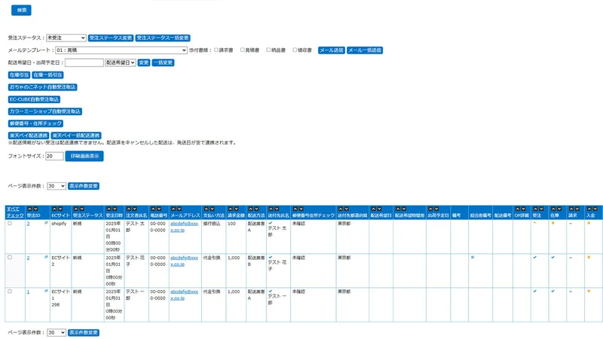
Task: Click upper 表示件数変更 button
Action: (x=84, y=186)
